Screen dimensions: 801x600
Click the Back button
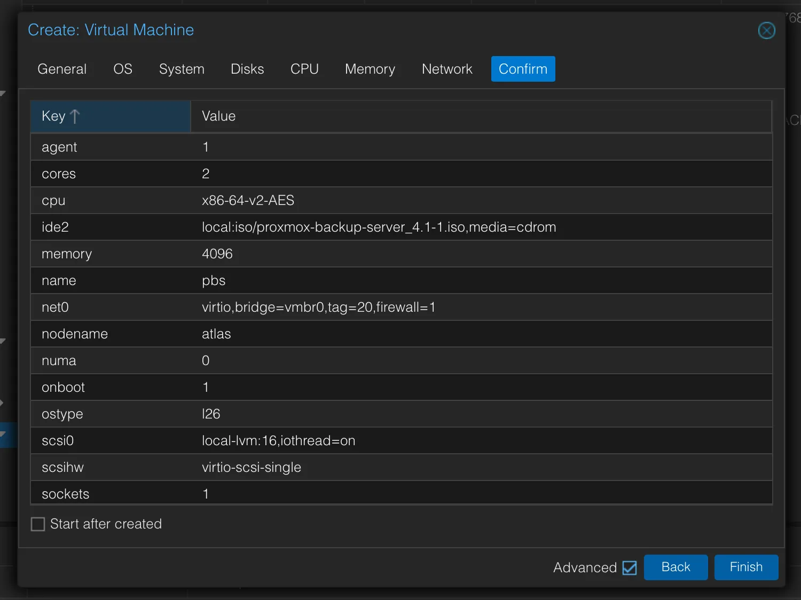click(676, 567)
